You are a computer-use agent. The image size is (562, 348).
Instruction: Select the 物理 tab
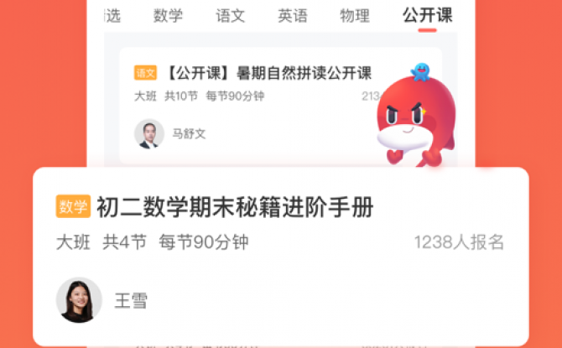click(x=355, y=16)
